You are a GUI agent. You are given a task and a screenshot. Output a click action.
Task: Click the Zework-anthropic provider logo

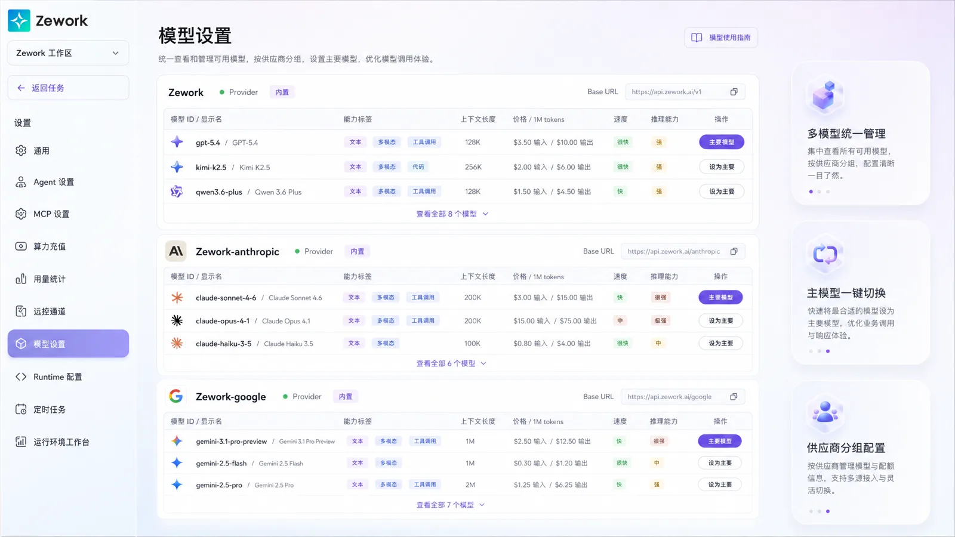point(176,251)
